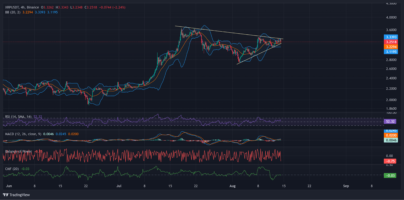Screen dimensions: 404x200
Task: Select the descending upper trendline on chart
Action: tap(227, 32)
